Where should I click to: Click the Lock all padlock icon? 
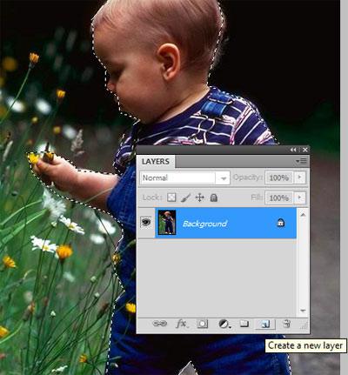click(x=214, y=198)
